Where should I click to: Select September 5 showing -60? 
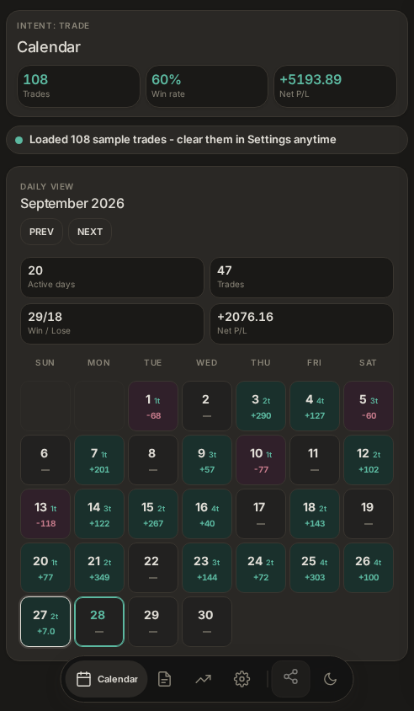[x=369, y=406]
